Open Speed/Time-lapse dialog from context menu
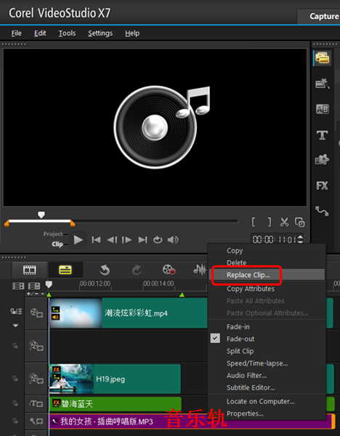The image size is (340, 436). click(x=257, y=363)
